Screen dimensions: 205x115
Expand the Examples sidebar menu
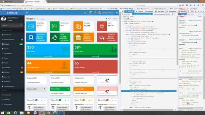tap(12, 77)
